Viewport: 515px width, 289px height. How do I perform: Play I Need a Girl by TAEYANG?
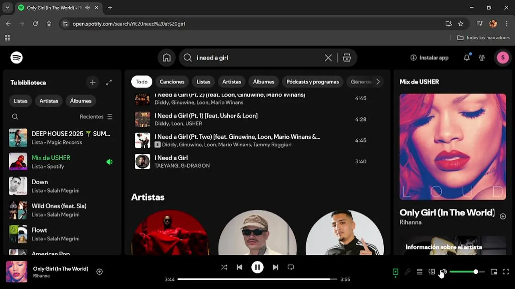(257, 161)
